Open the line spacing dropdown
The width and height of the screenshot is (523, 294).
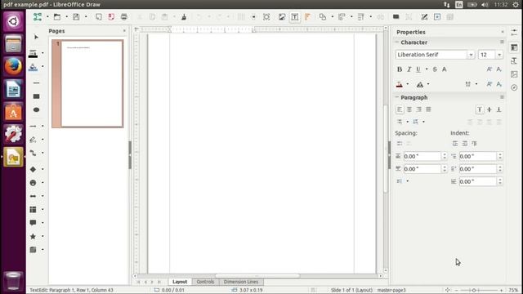[407, 181]
